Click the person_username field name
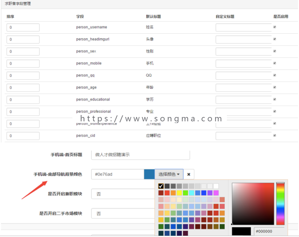299x237 pixels. (92, 27)
